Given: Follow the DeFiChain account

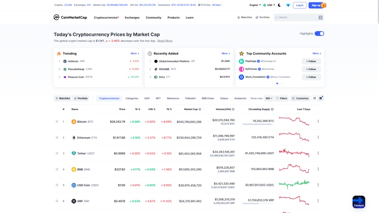Looking at the screenshot, I should [311, 69].
